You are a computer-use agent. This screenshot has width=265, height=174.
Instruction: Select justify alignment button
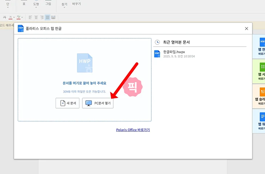pos(48,17)
